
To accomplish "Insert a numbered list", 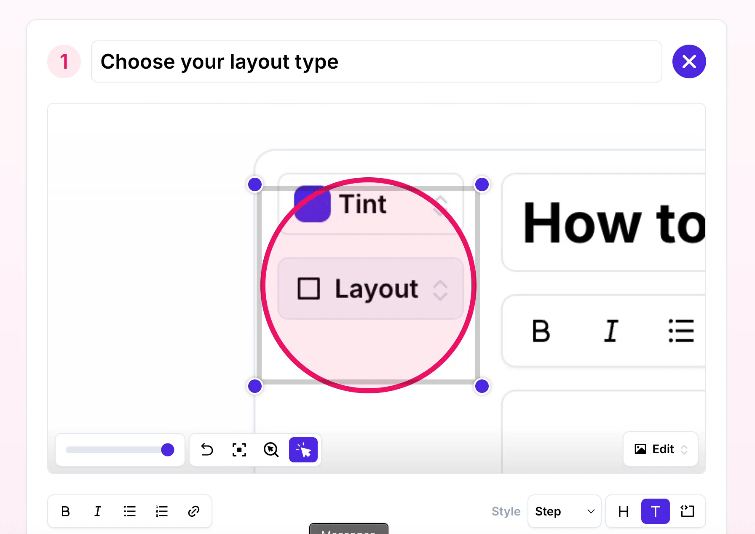I will [x=162, y=511].
